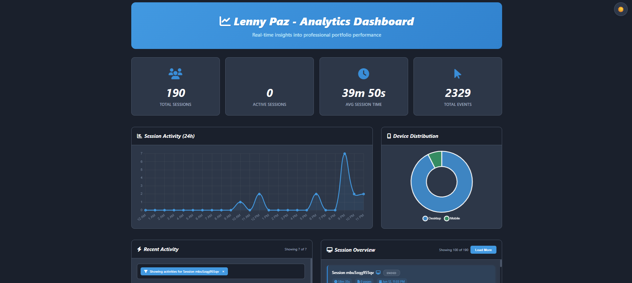This screenshot has width=632, height=283.
Task: Click the line chart icon in the dashboard header
Action: click(225, 21)
